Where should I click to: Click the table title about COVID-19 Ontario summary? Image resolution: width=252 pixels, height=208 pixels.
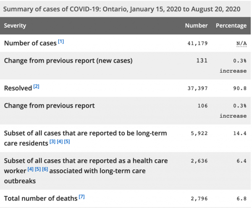coord(122,9)
